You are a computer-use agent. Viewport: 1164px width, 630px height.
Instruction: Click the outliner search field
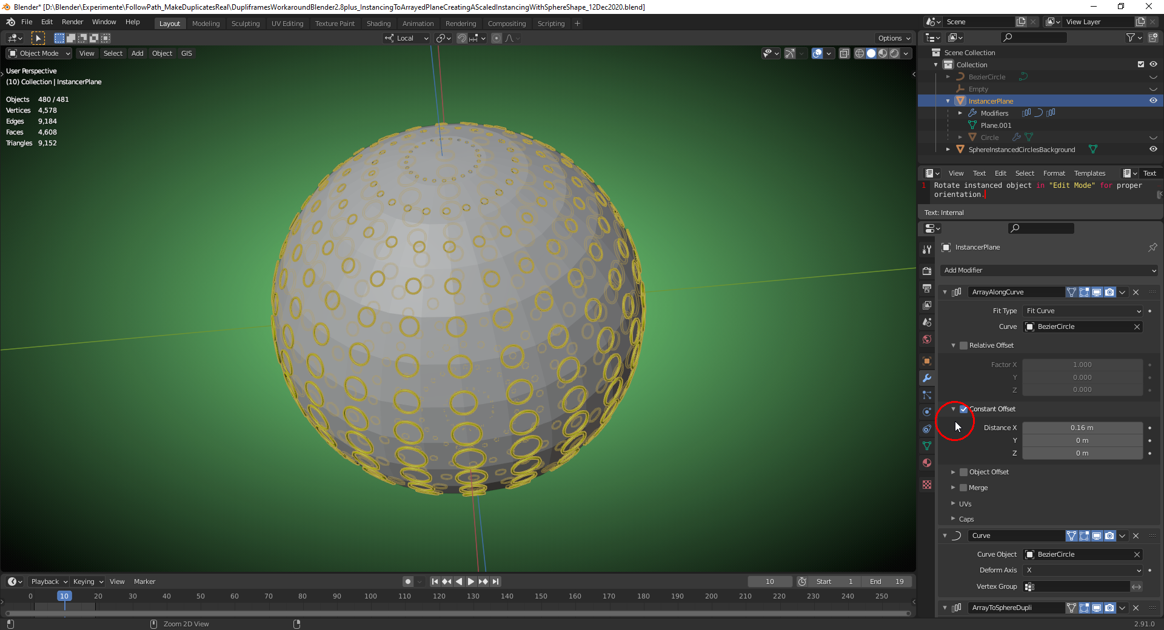coord(1034,38)
